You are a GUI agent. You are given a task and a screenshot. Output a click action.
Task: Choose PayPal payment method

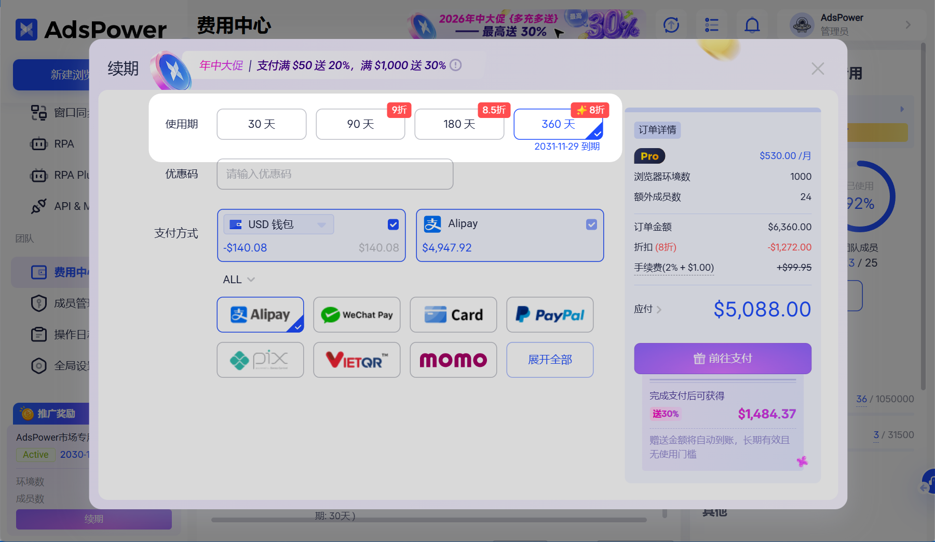550,314
